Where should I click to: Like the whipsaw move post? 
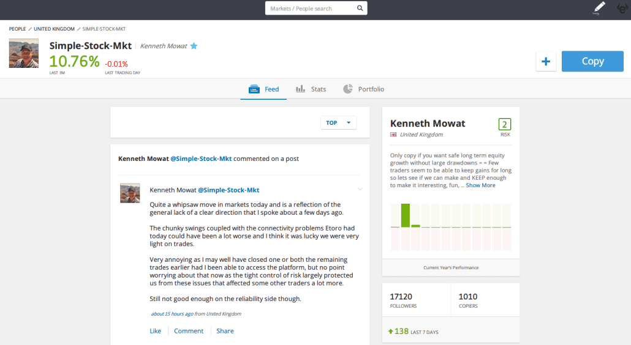pyautogui.click(x=156, y=331)
